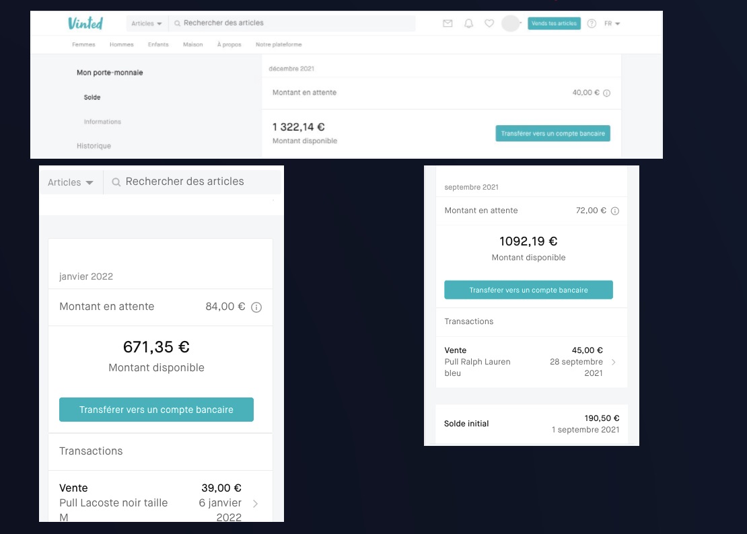Open Notre plateforme menu
This screenshot has width=747, height=534.
pyautogui.click(x=279, y=44)
